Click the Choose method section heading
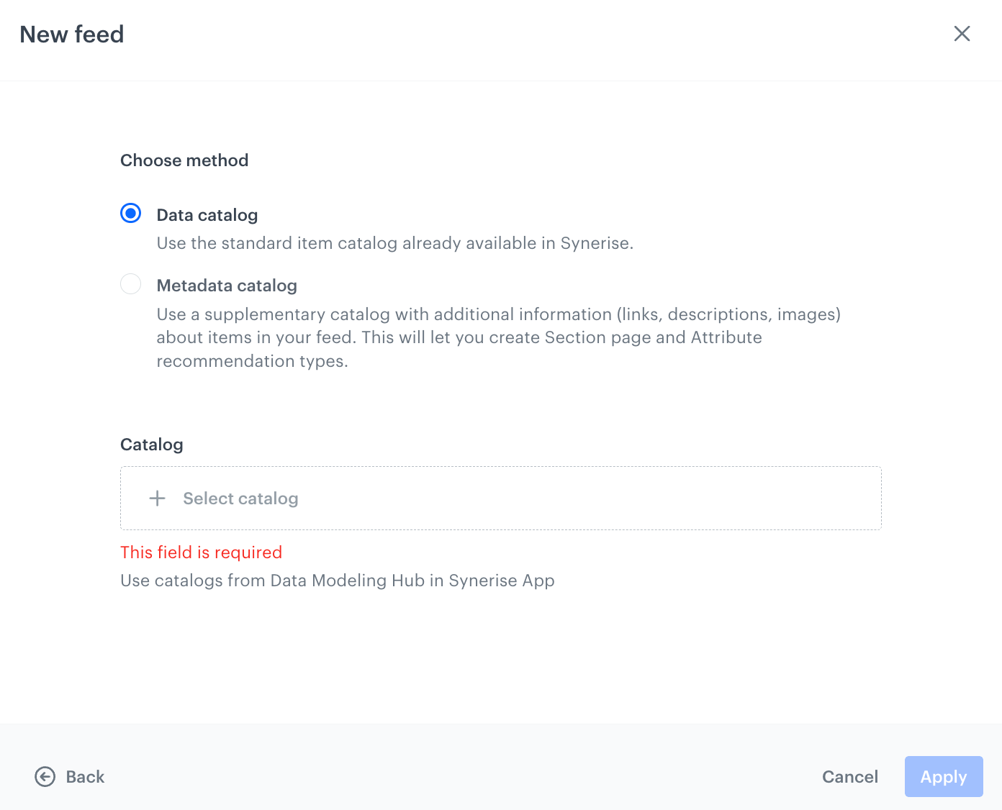The image size is (1002, 810). coord(184,160)
